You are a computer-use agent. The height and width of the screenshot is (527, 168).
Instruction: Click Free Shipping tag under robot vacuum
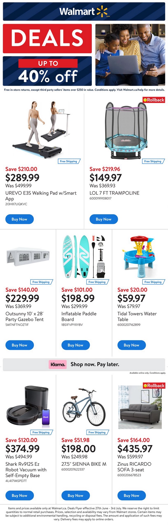tap(41, 432)
